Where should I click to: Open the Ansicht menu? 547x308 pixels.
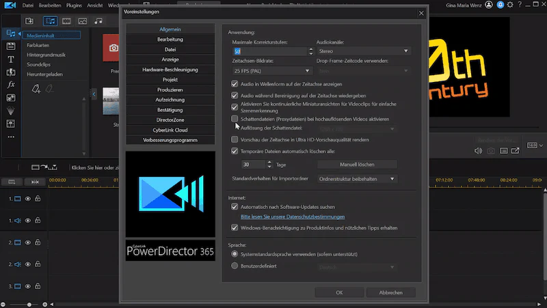(x=95, y=5)
